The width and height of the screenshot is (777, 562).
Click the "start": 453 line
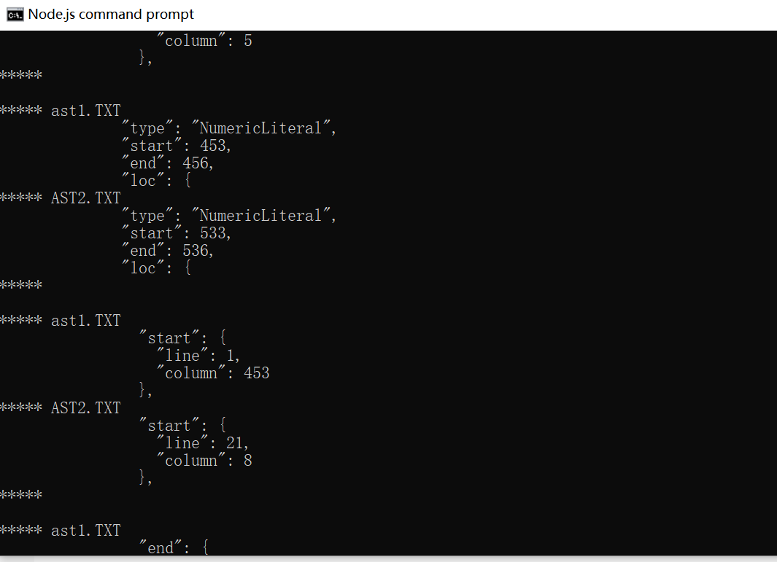pos(177,146)
